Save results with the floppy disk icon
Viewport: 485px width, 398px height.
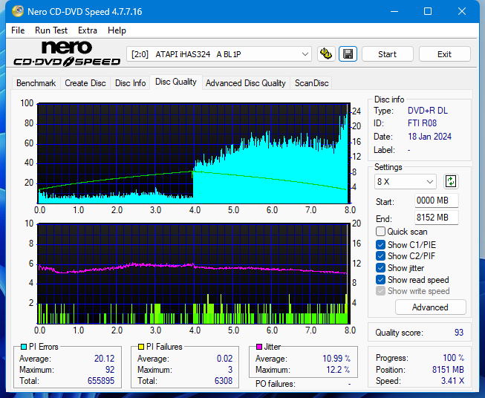pos(348,54)
